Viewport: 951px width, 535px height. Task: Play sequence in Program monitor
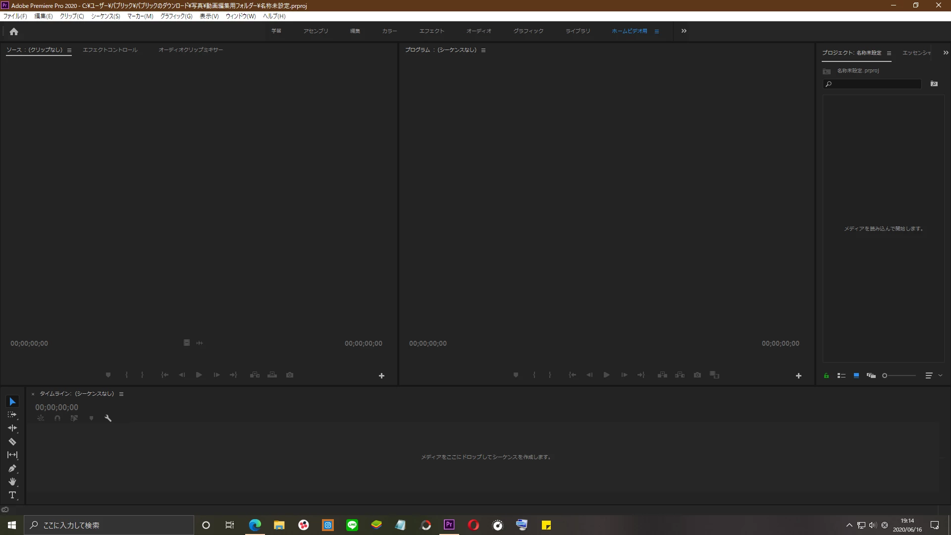606,375
